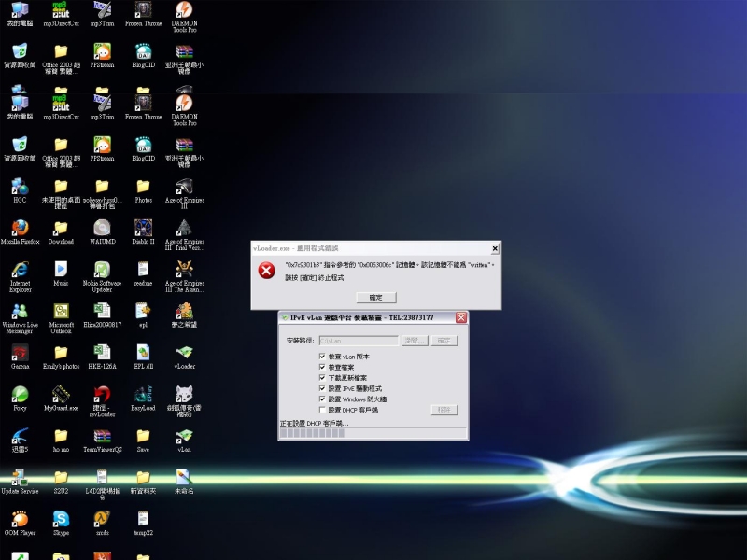Click the installer progress bar
This screenshot has width=747, height=560.
tap(313, 433)
